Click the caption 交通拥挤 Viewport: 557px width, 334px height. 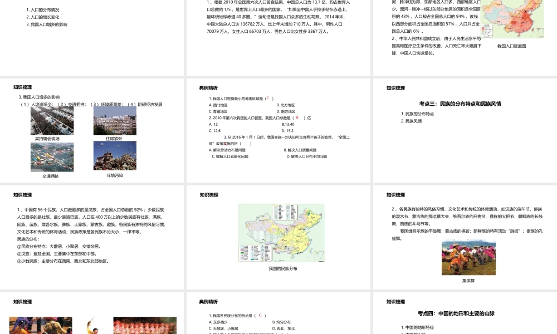click(51, 176)
